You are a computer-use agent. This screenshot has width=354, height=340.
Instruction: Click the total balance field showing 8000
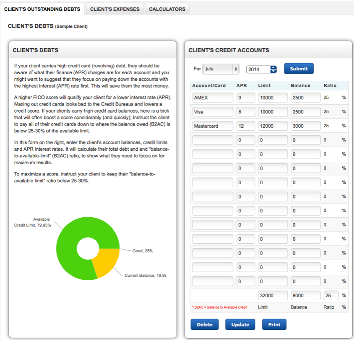tap(305, 295)
